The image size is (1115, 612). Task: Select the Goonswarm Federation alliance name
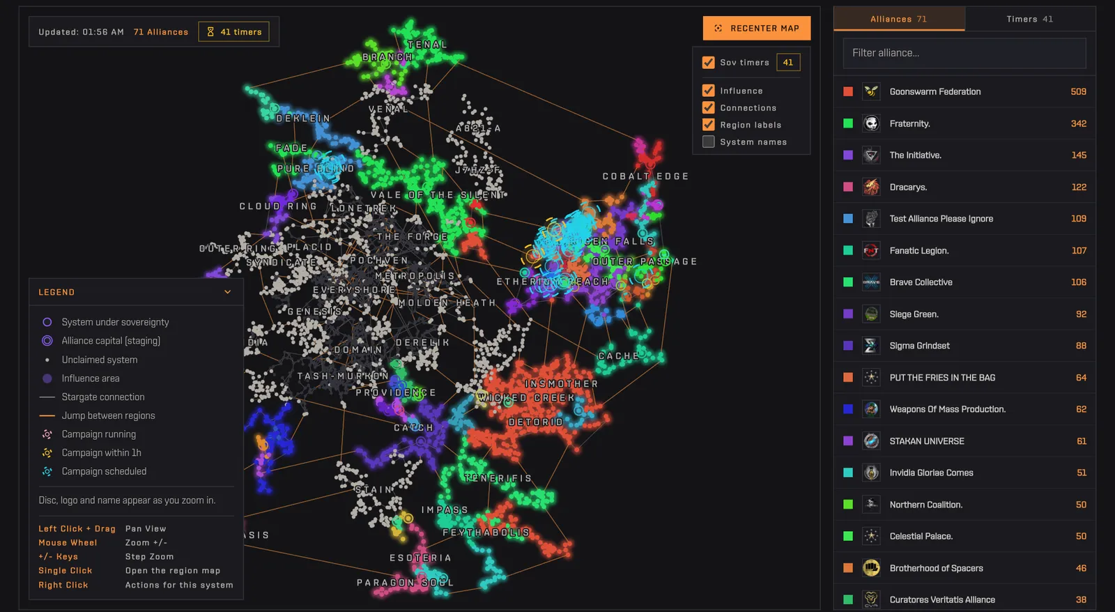pos(935,91)
